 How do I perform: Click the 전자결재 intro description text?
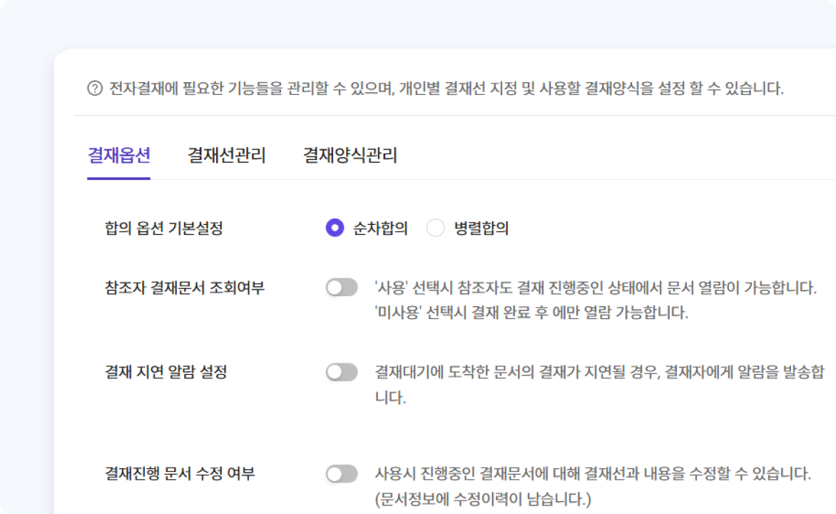pyautogui.click(x=446, y=89)
